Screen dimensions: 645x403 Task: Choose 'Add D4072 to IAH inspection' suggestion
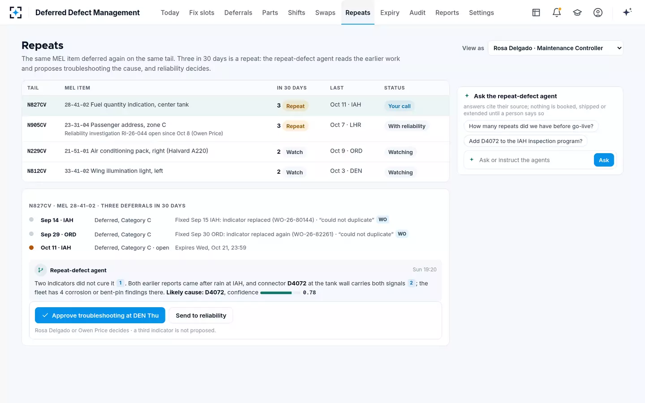pos(525,141)
